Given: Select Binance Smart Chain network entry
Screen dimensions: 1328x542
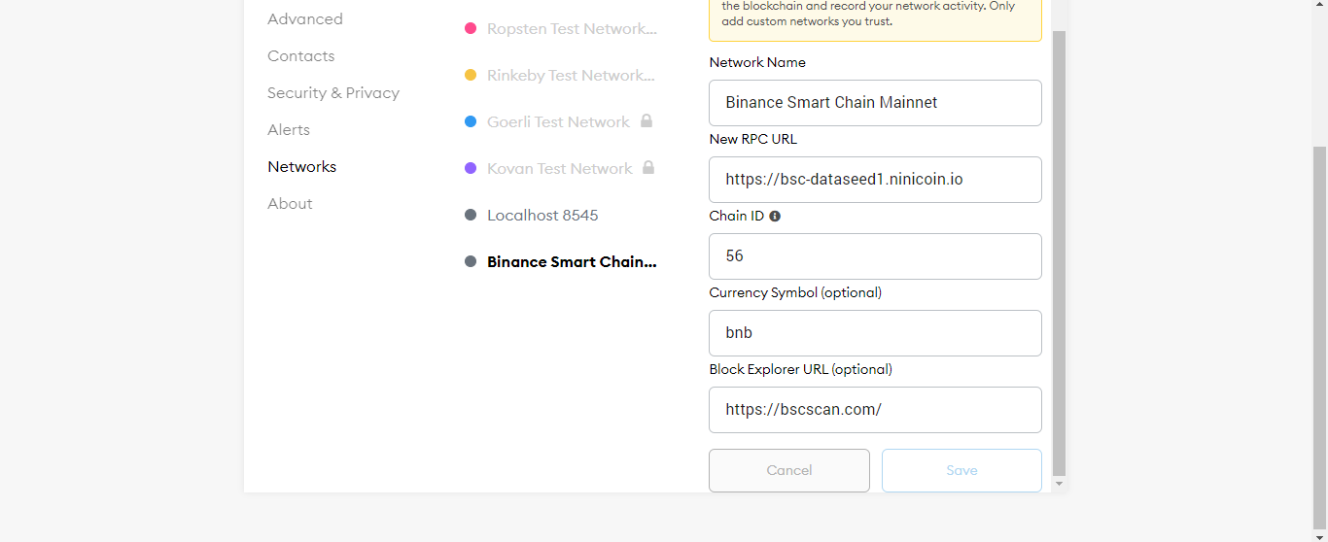Looking at the screenshot, I should 572,262.
